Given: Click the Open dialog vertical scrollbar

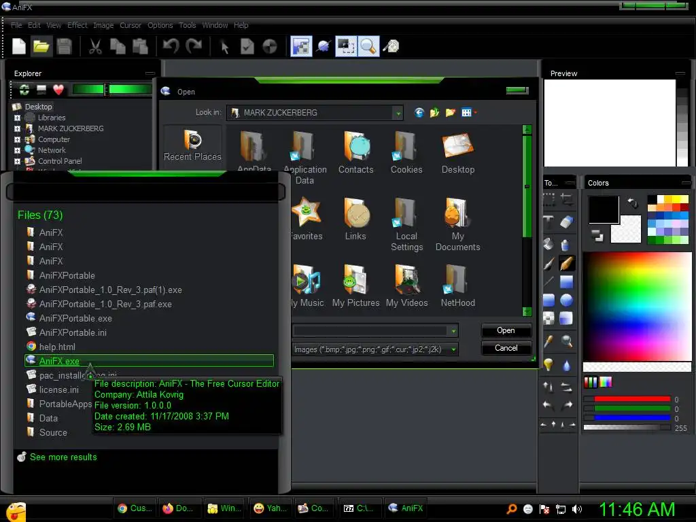Looking at the screenshot, I should 527,221.
